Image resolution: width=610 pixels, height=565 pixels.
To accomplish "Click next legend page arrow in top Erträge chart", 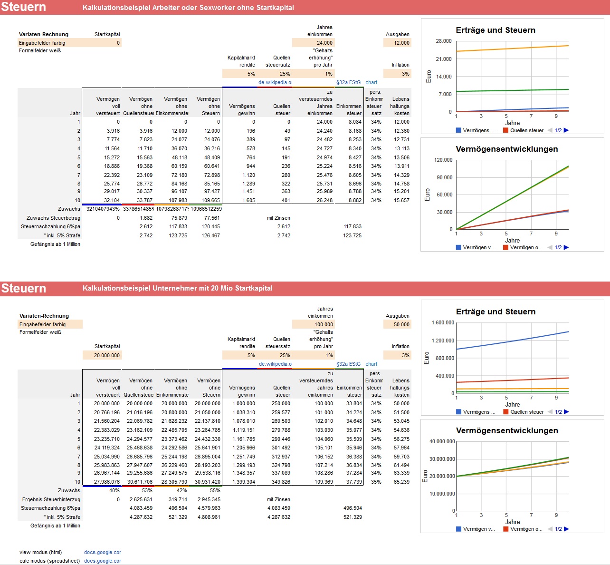I will (566, 130).
